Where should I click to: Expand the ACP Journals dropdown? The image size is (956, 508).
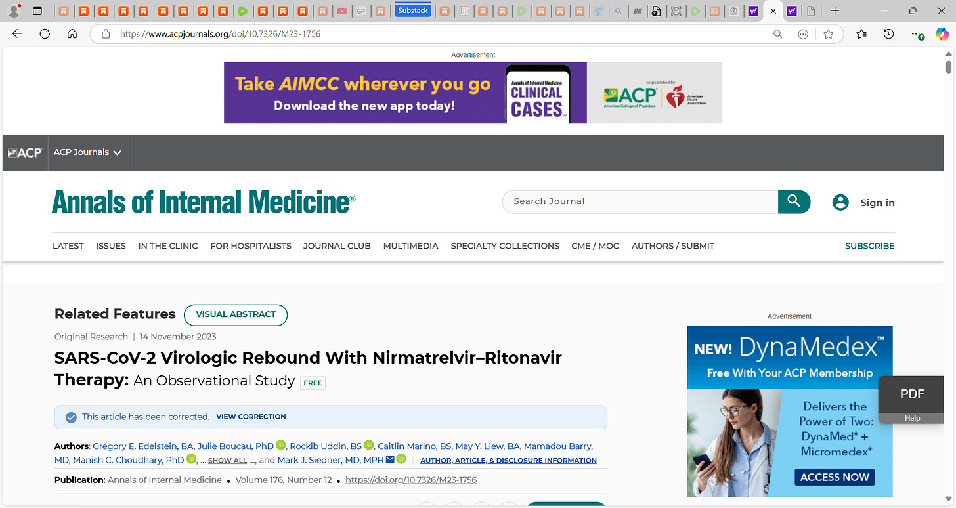(88, 152)
